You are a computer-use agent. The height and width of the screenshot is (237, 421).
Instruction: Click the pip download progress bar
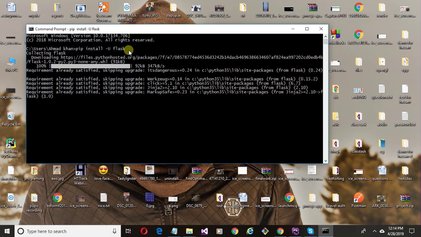[x=91, y=66]
